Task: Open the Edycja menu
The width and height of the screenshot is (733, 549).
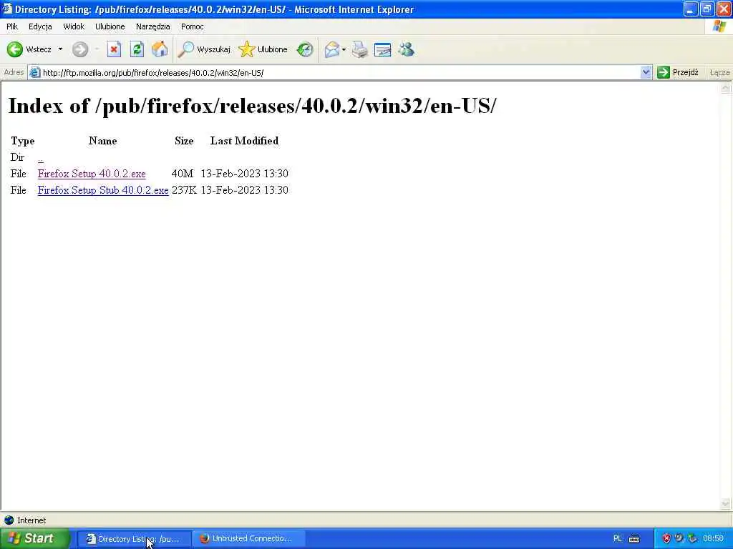Action: 40,26
